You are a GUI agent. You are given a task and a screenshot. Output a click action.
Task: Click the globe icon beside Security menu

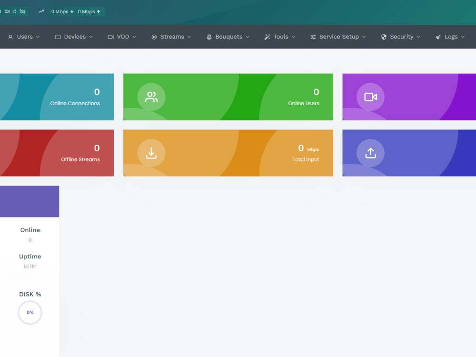pos(384,37)
